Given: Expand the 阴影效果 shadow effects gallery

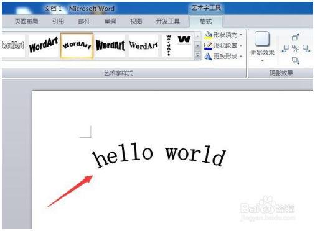Looking at the screenshot, I should pyautogui.click(x=262, y=47).
